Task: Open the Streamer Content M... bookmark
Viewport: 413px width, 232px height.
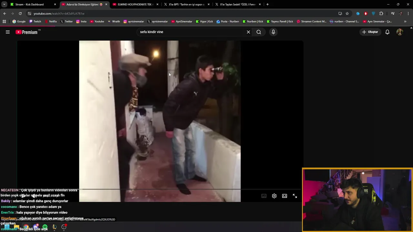Action: pyautogui.click(x=311, y=22)
